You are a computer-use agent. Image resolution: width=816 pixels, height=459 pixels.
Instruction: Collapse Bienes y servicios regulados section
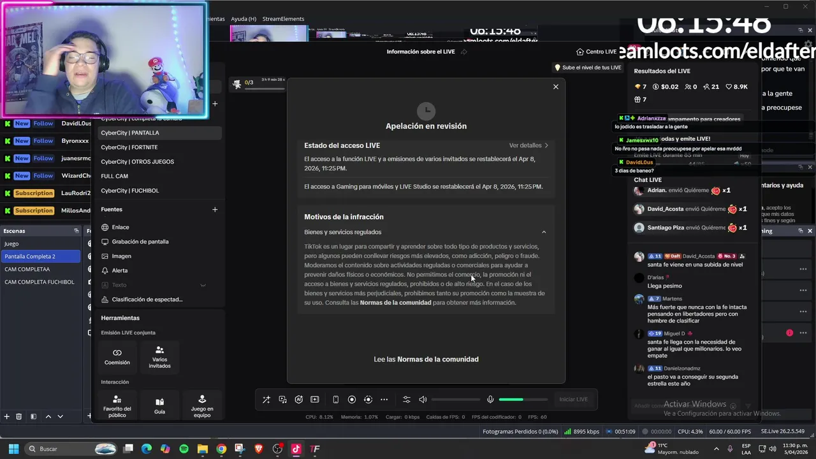coord(544,232)
